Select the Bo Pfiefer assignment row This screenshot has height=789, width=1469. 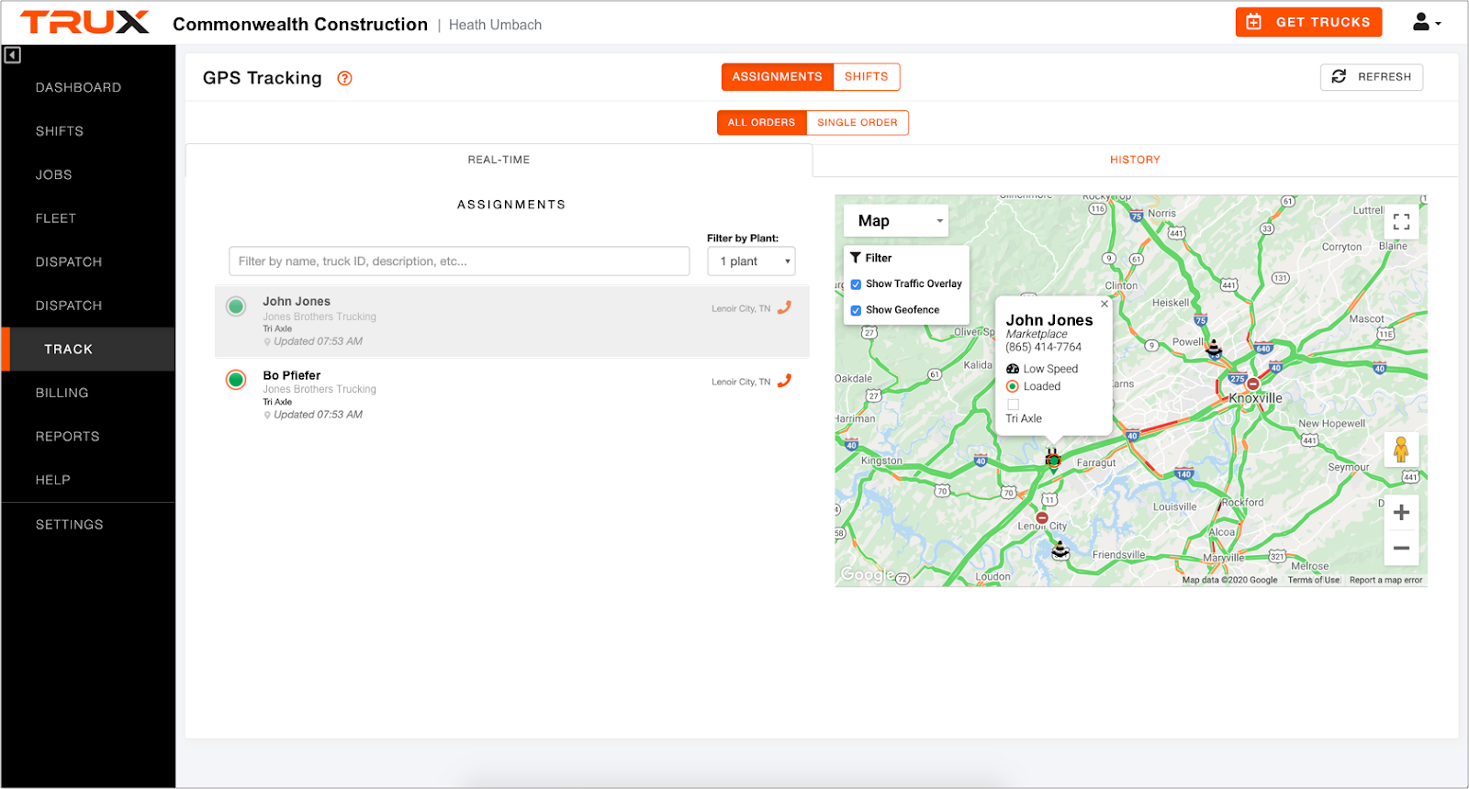[x=512, y=394]
